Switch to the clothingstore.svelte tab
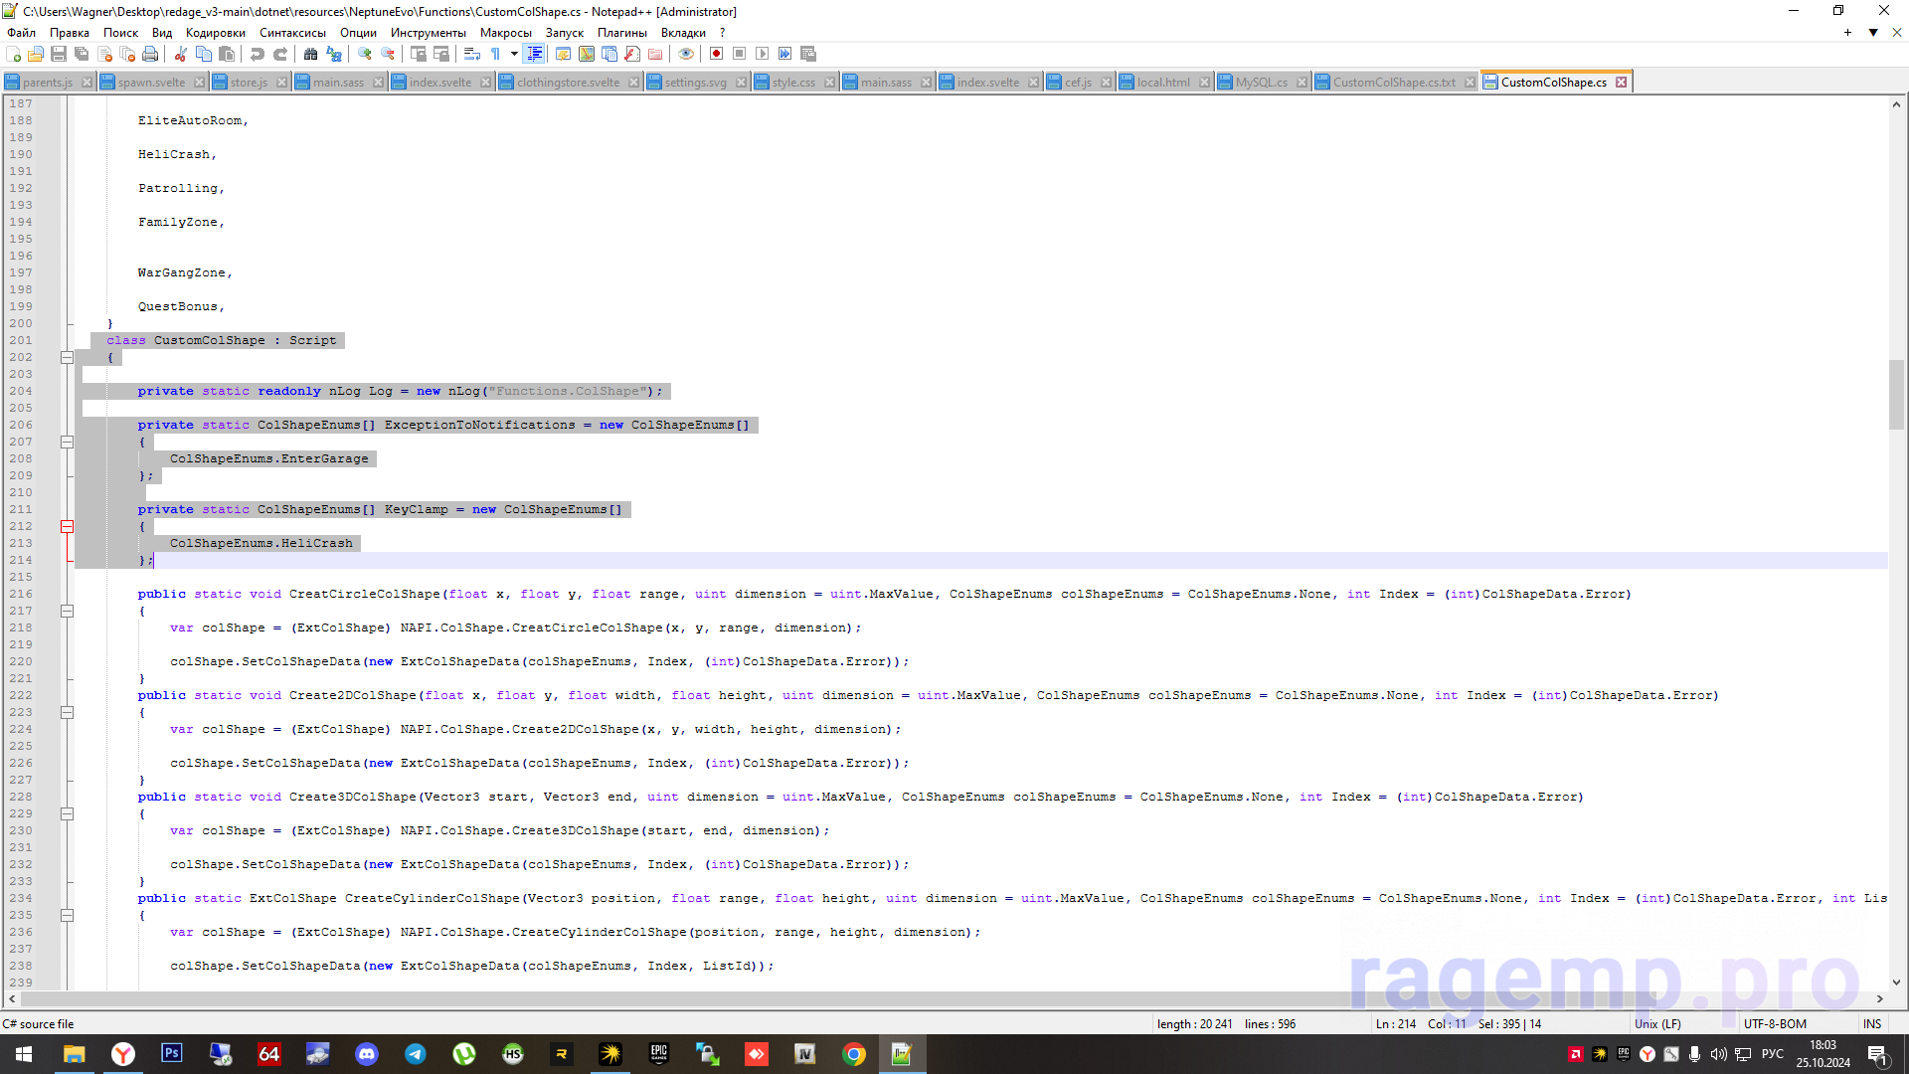Screen dimensions: 1909x1074 568,83
